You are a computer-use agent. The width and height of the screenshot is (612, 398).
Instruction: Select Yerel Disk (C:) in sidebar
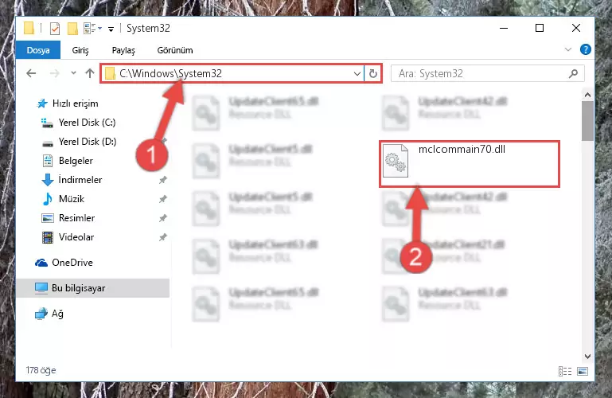pyautogui.click(x=87, y=123)
